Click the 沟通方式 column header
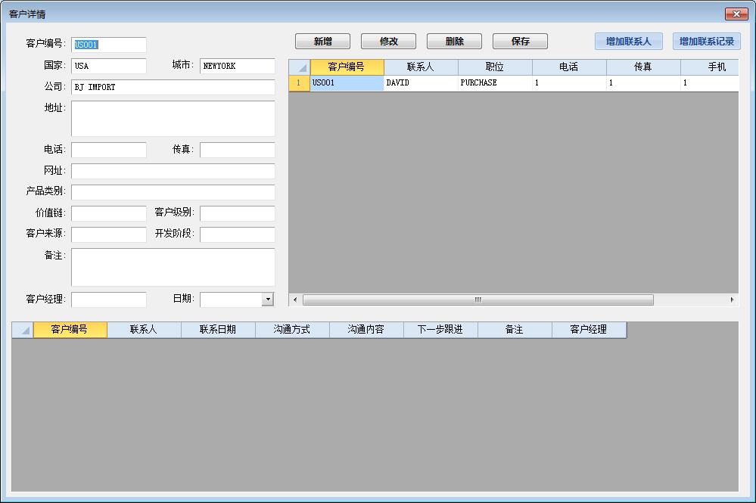Image resolution: width=756 pixels, height=503 pixels. tap(292, 330)
